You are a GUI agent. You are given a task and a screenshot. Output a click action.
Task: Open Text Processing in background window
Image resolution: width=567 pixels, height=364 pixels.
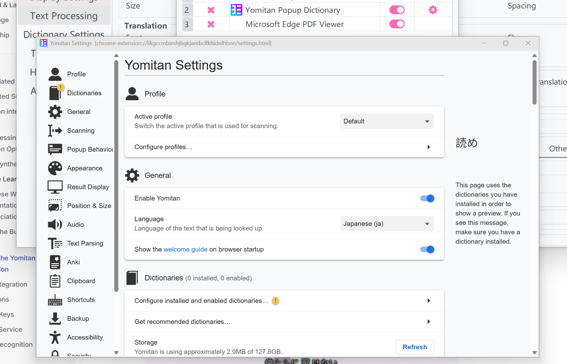pos(64,16)
